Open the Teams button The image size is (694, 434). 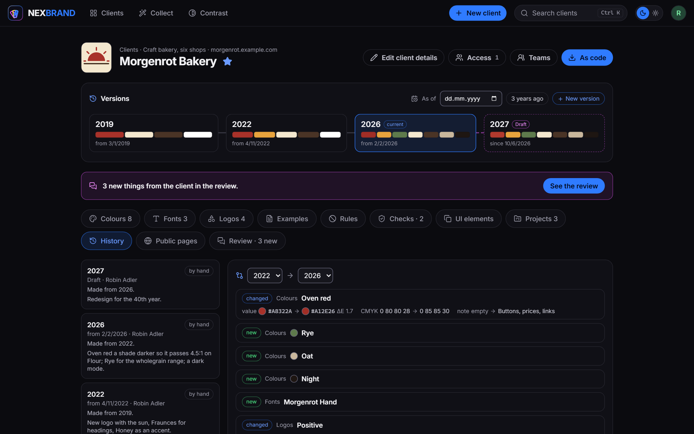pyautogui.click(x=534, y=58)
